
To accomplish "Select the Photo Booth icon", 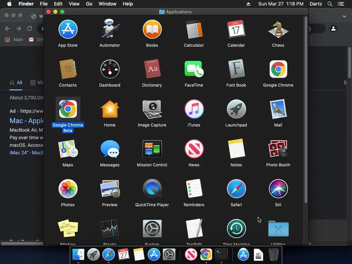I will click(x=278, y=148).
